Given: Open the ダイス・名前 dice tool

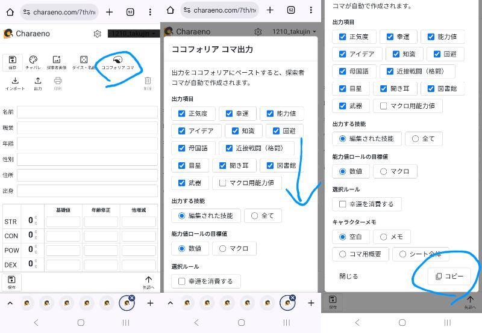Looking at the screenshot, I should click(x=84, y=63).
